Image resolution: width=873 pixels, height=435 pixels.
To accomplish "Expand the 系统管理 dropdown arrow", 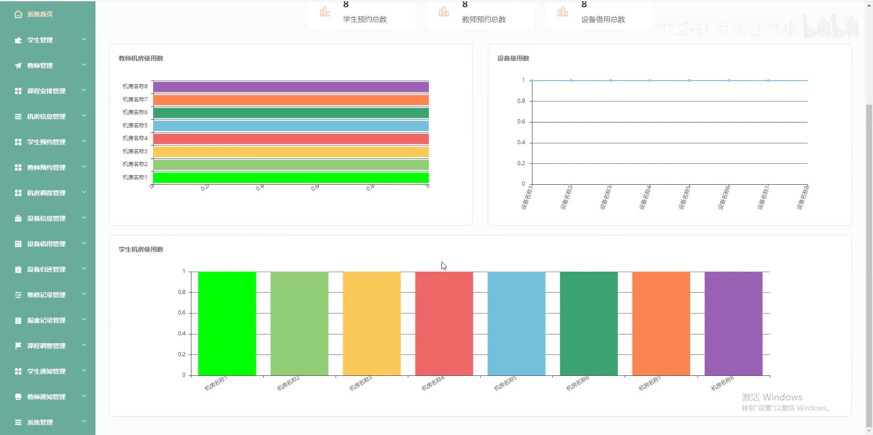I will click(x=84, y=422).
